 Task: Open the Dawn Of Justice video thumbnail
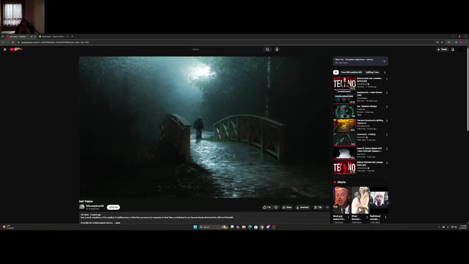(x=344, y=153)
